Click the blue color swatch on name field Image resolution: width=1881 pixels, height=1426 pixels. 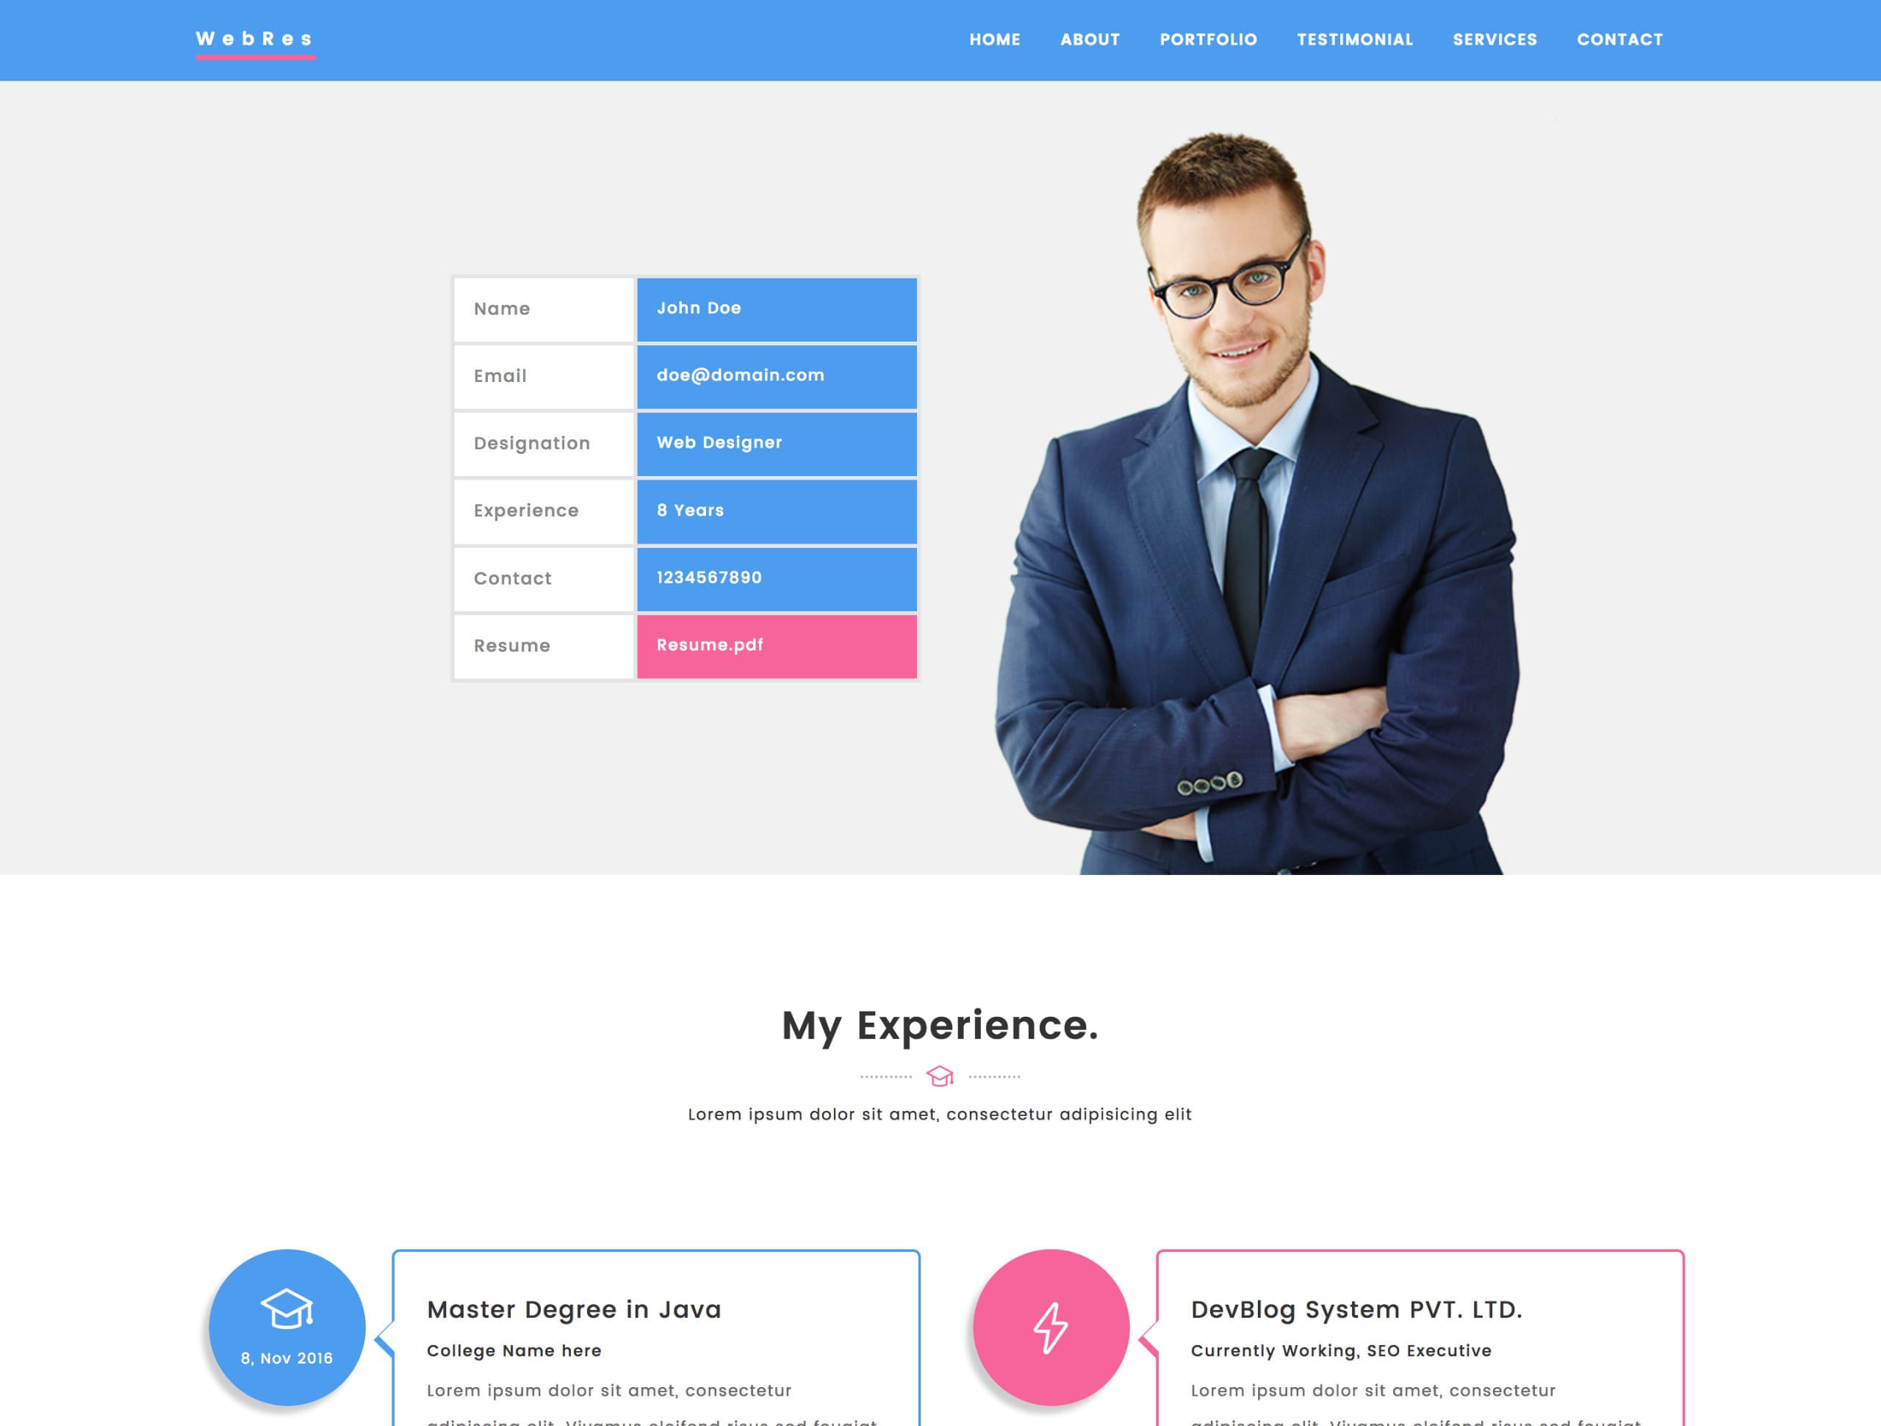776,309
